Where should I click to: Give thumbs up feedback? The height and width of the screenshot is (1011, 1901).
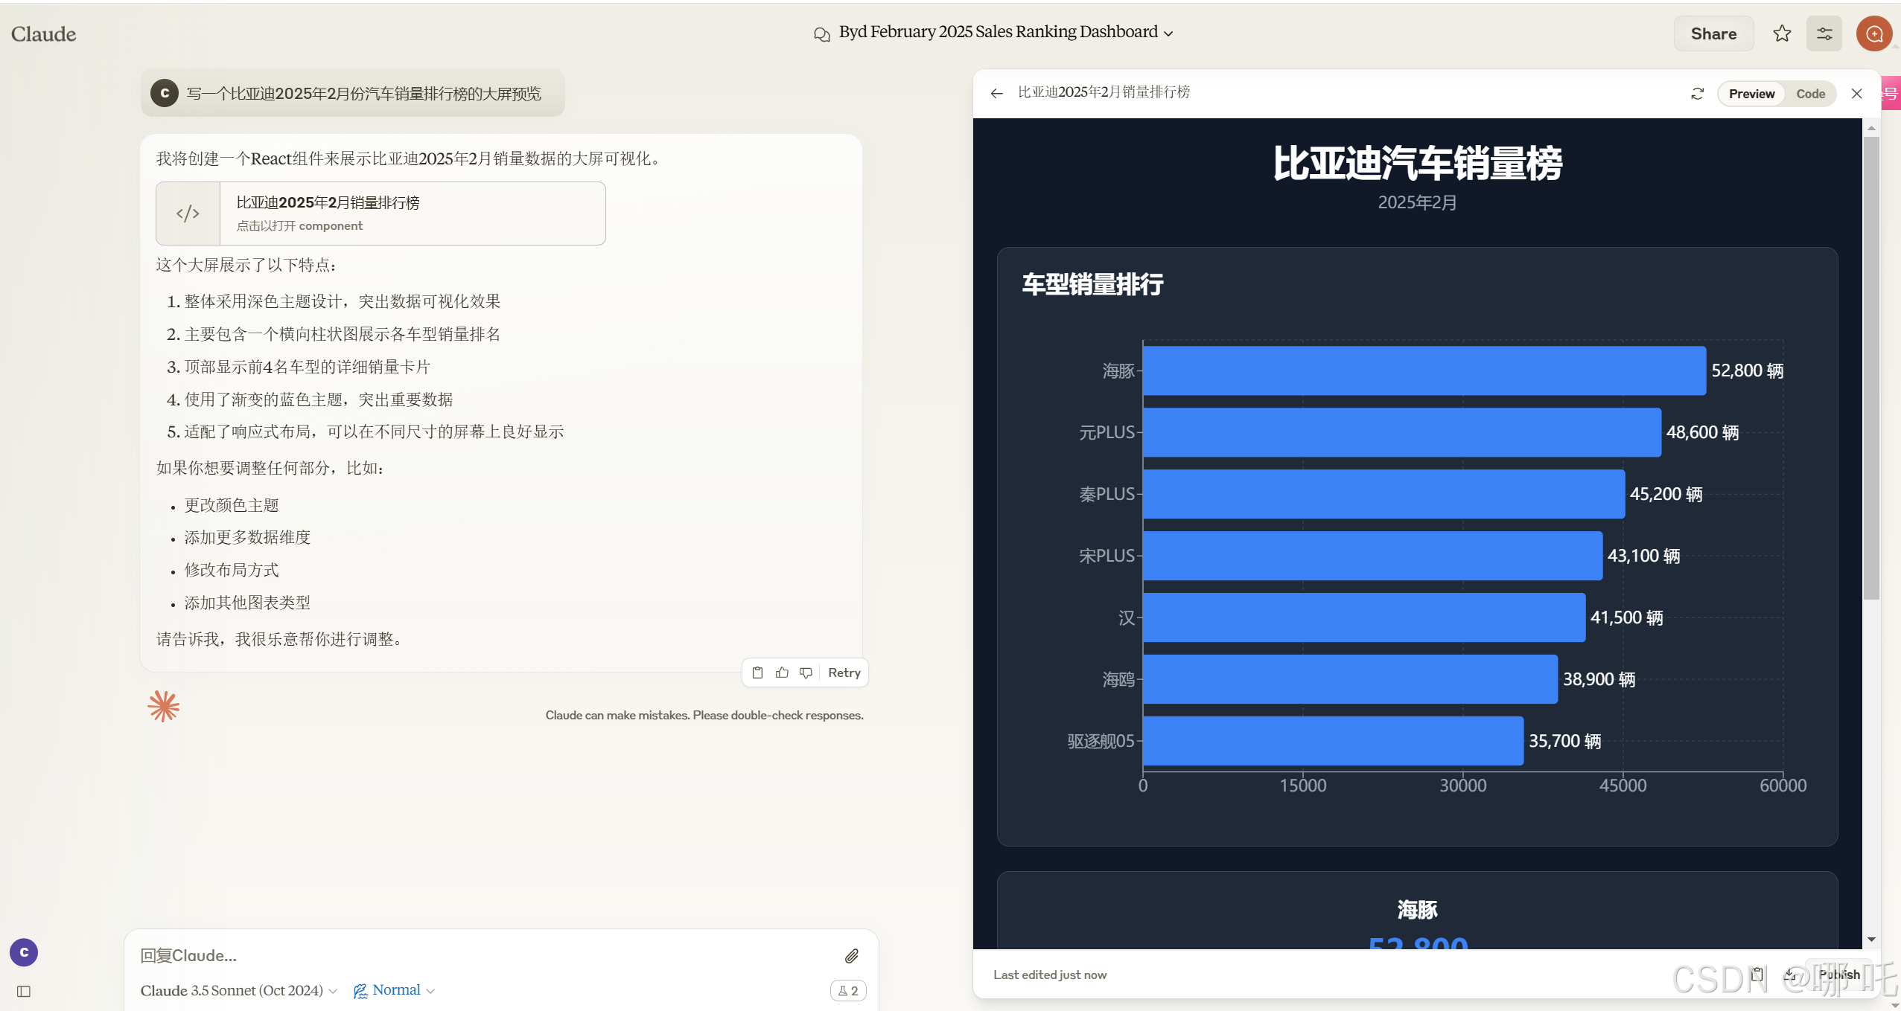[782, 673]
